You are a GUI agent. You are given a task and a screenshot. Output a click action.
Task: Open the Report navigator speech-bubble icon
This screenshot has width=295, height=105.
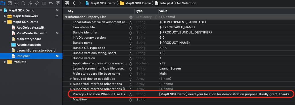click(58, 3)
